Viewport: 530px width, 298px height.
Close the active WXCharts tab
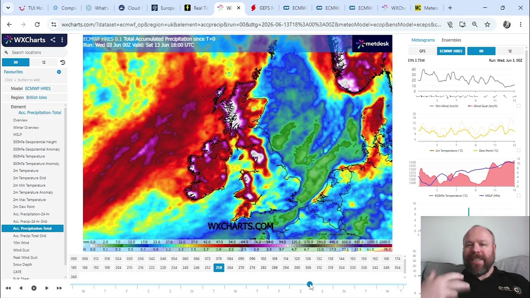click(x=238, y=8)
